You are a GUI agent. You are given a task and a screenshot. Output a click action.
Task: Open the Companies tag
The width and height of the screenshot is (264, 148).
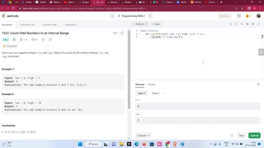[x=10, y=46]
